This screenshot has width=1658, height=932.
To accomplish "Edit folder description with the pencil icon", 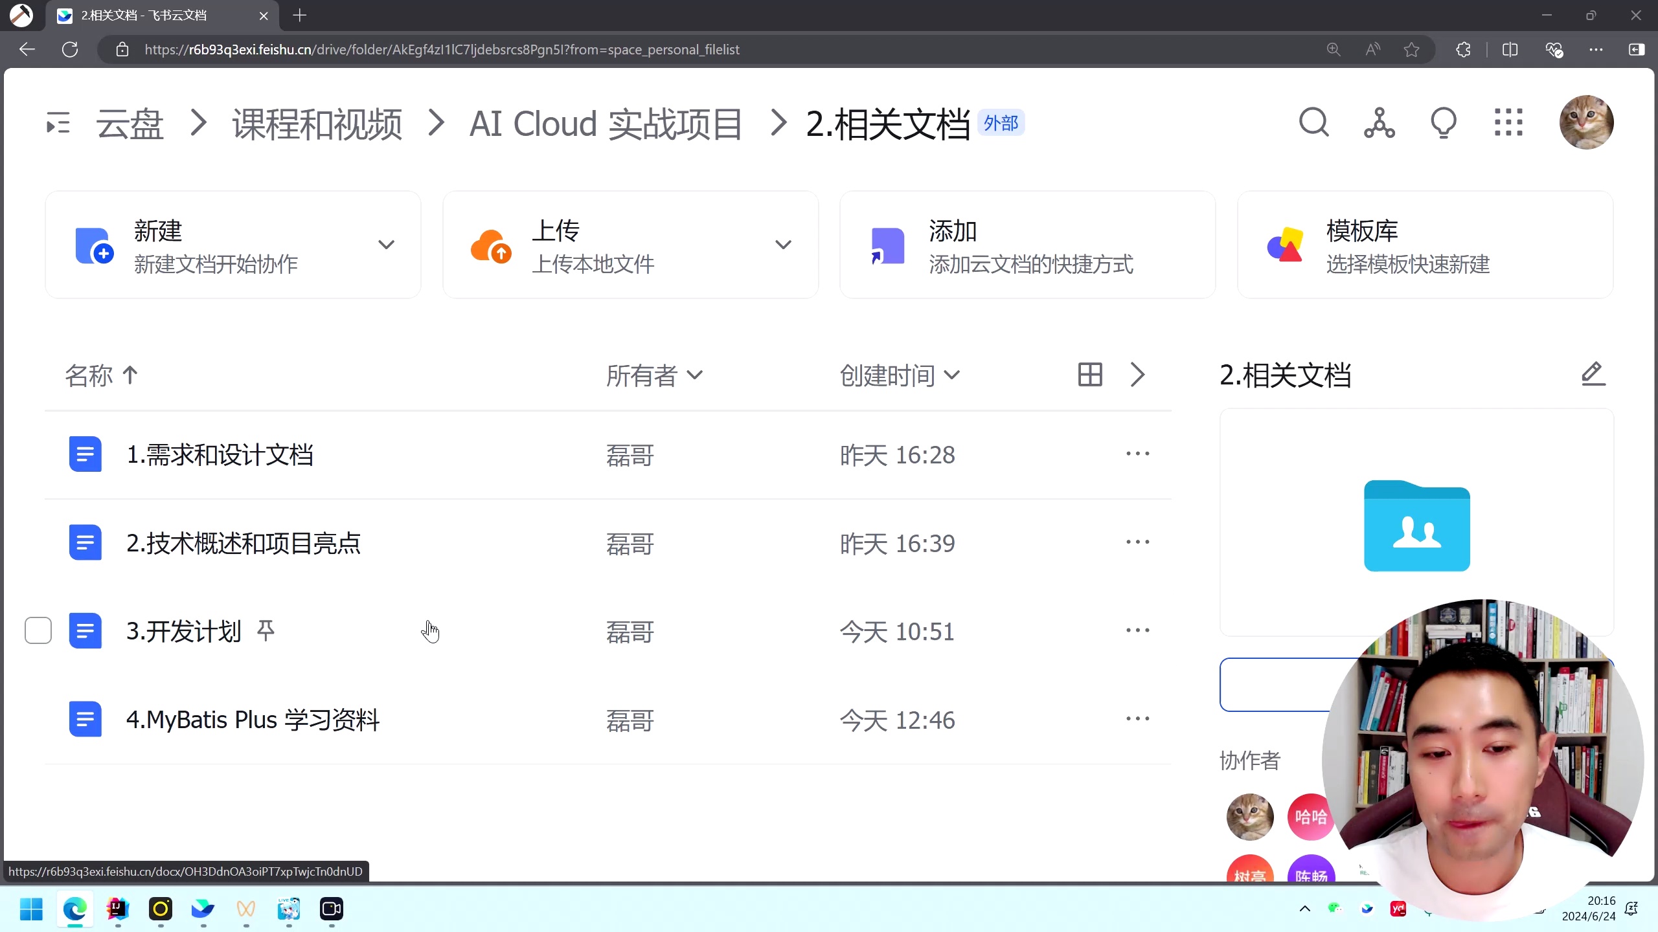I will (x=1592, y=374).
